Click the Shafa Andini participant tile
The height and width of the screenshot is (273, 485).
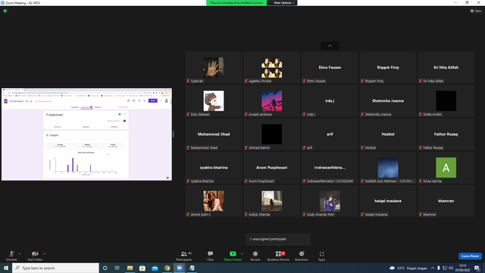[446, 101]
